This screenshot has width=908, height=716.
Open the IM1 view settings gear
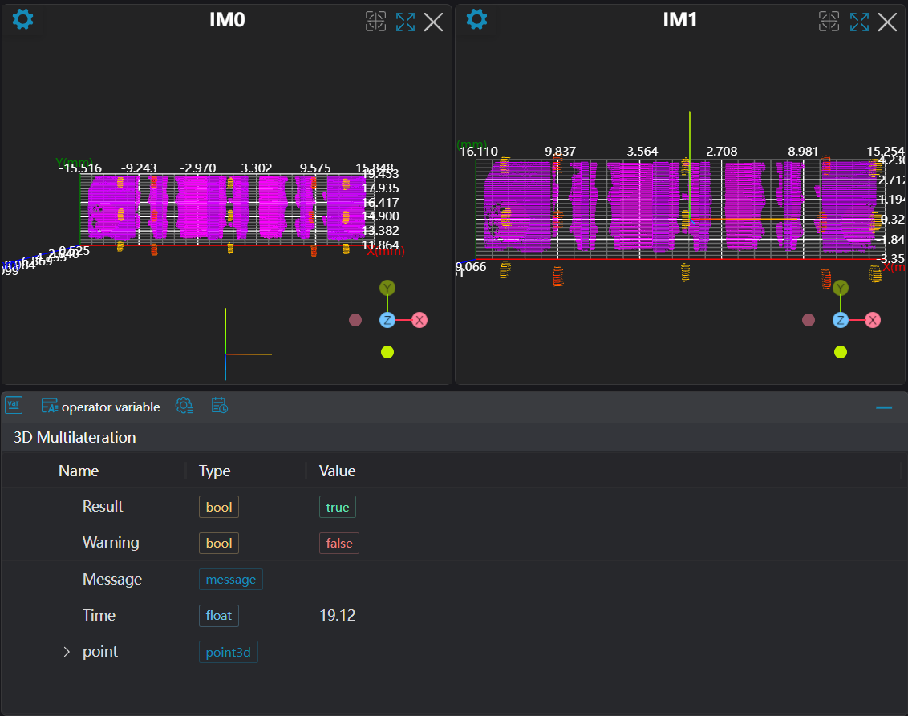pyautogui.click(x=476, y=19)
